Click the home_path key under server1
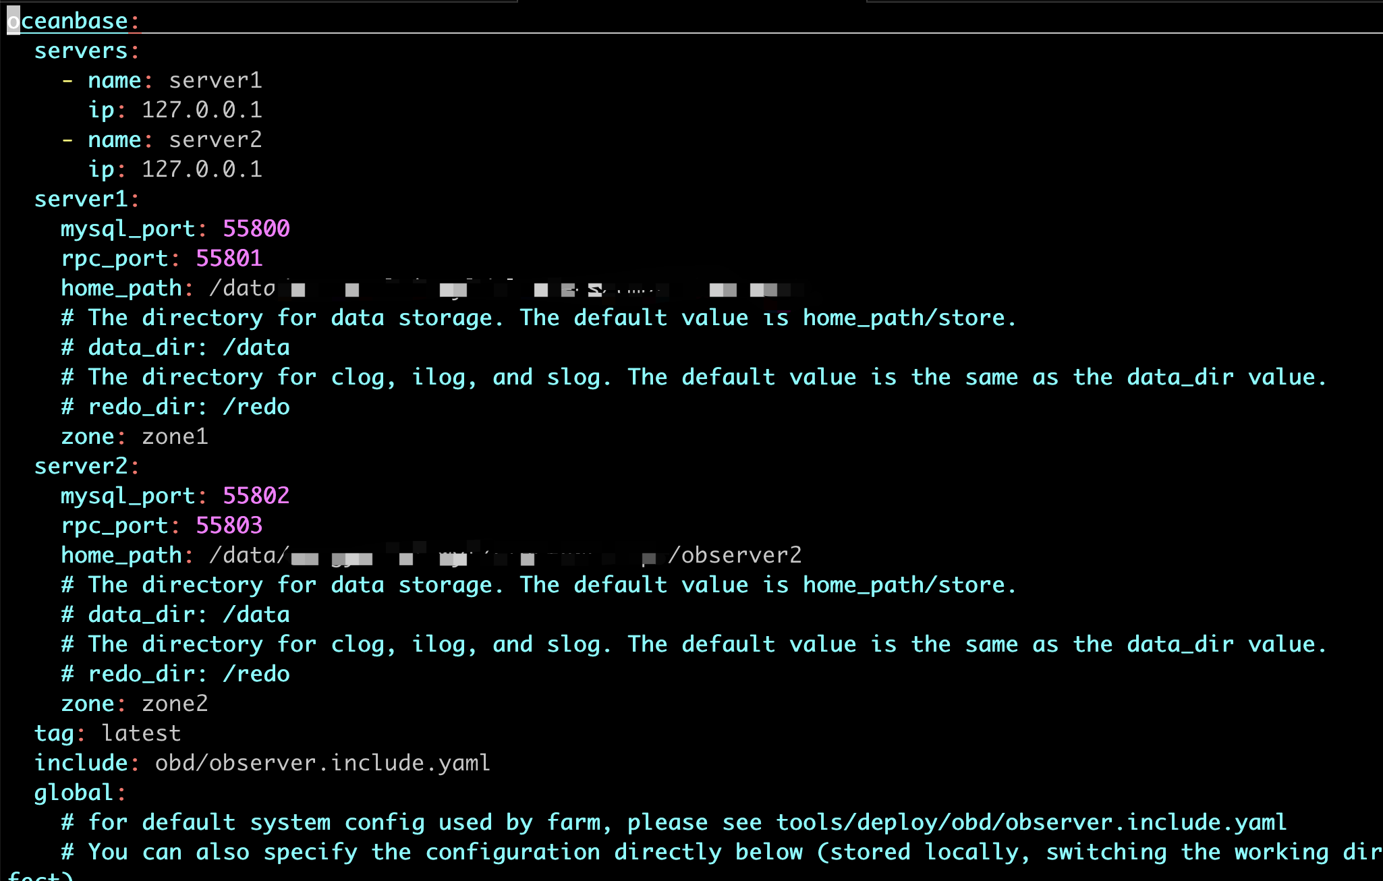This screenshot has width=1383, height=881. click(x=121, y=288)
